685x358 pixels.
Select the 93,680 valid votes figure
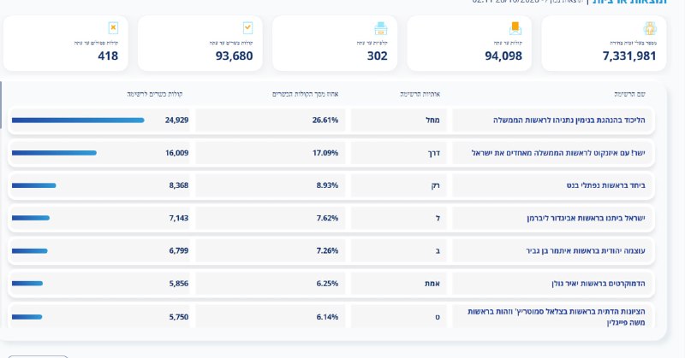(x=234, y=56)
